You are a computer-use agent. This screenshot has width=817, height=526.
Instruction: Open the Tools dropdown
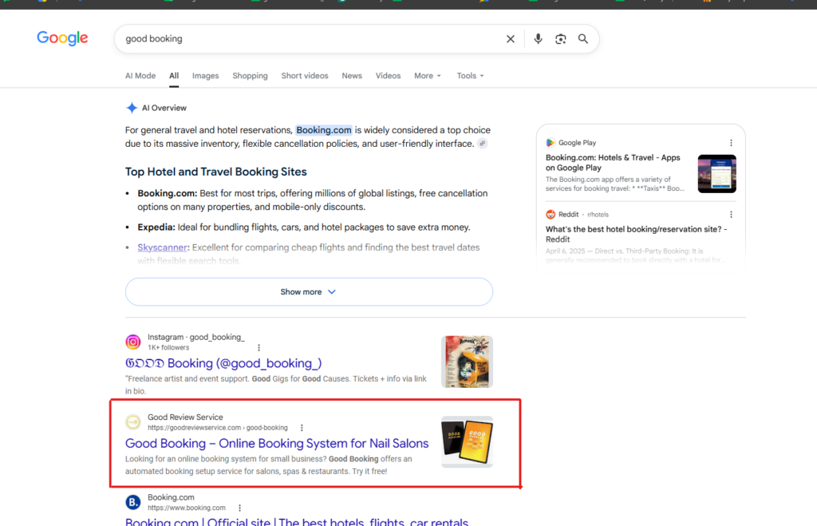click(470, 76)
